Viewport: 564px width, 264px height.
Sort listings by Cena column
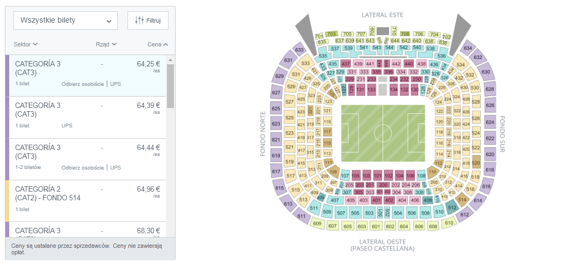[x=158, y=44]
